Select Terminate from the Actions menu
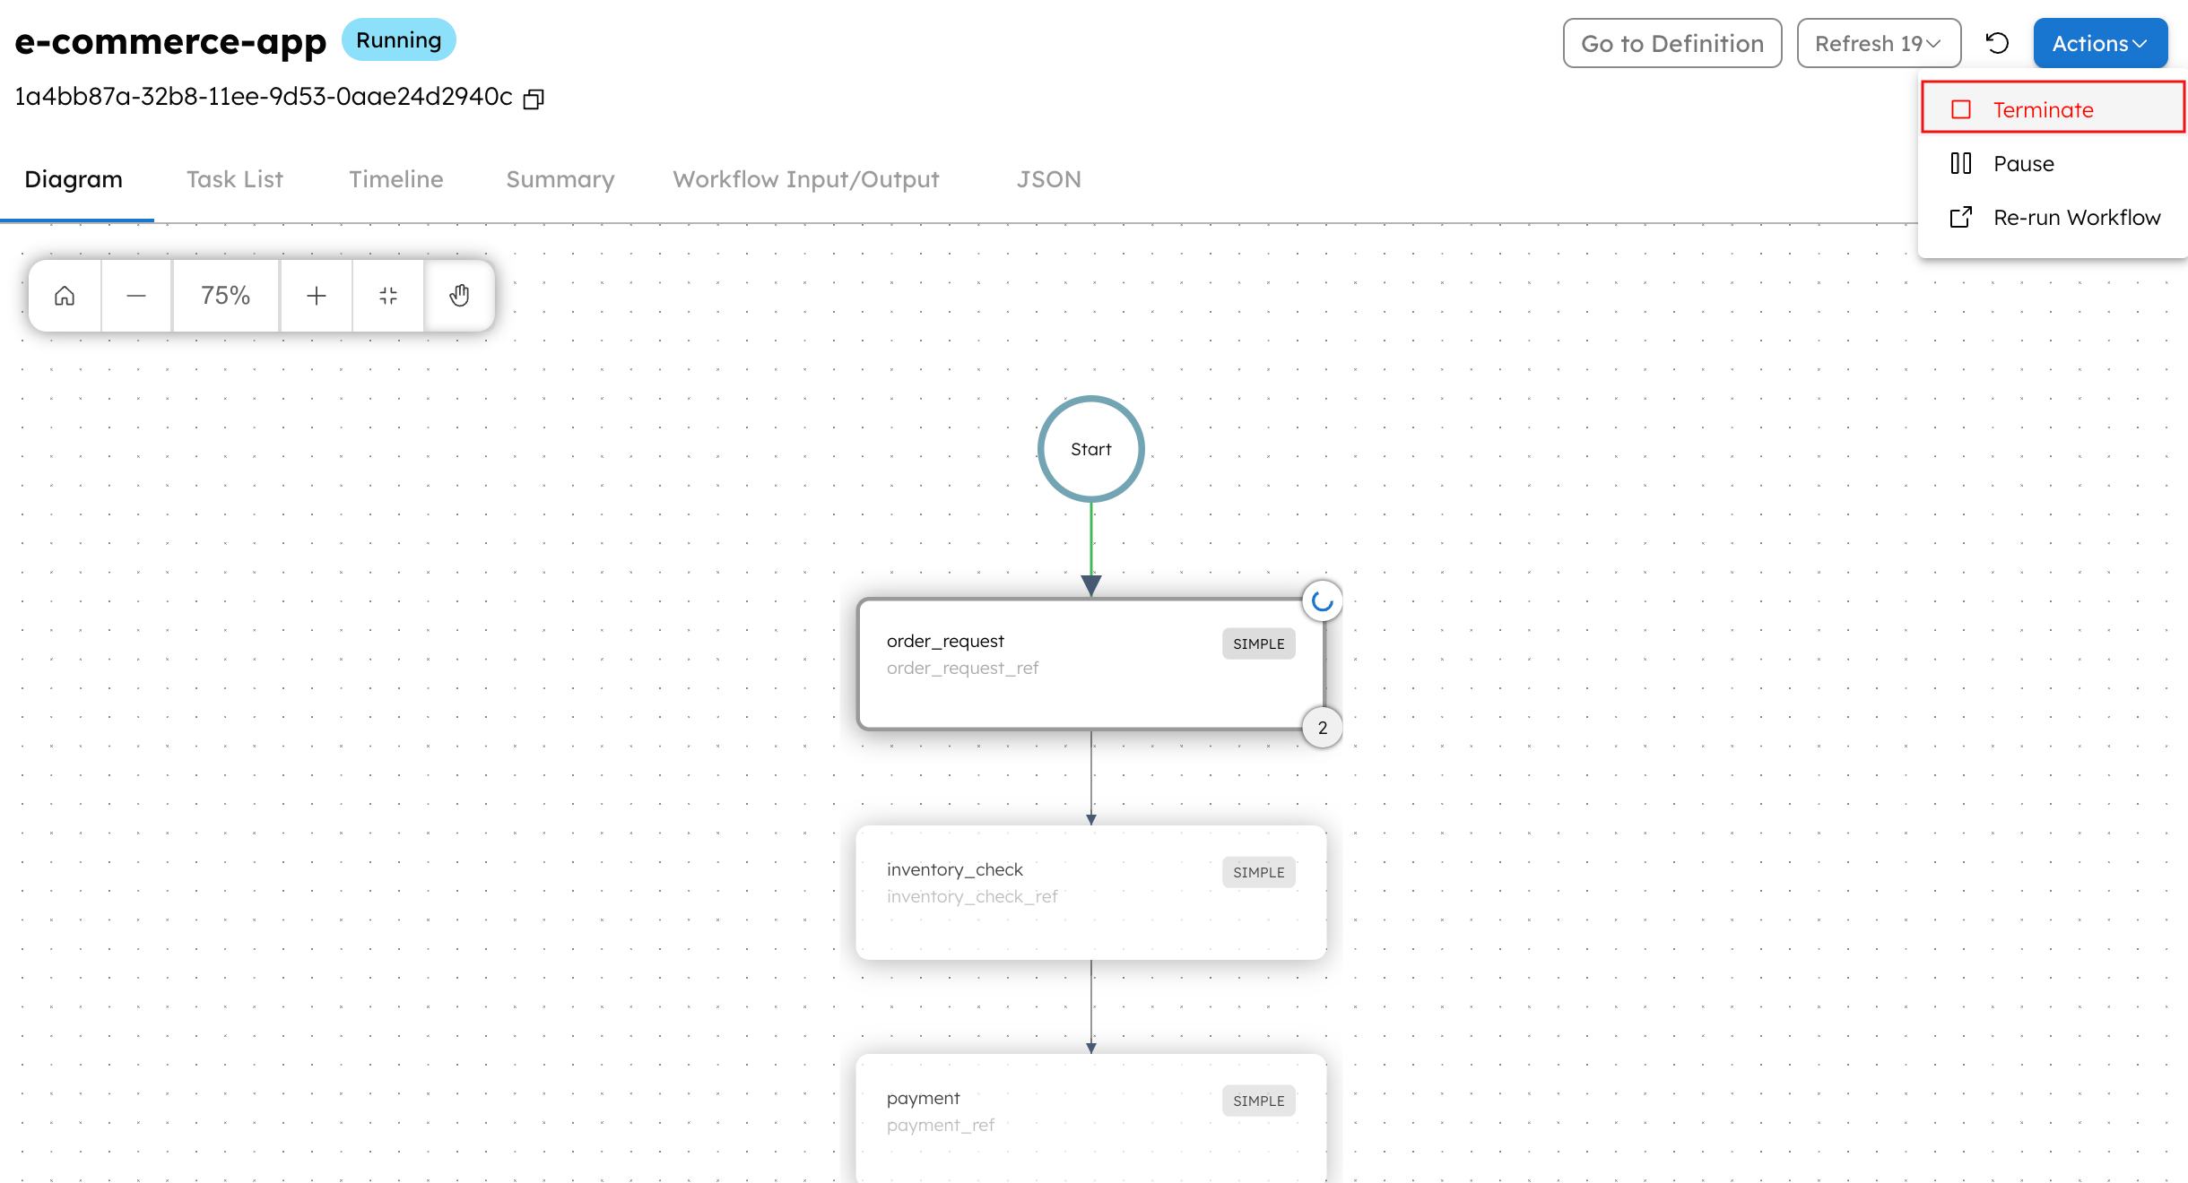 click(2043, 109)
